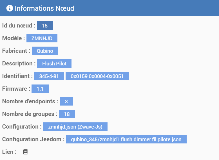Click the endpoints count badge 3
219x160 pixels.
(x=66, y=101)
